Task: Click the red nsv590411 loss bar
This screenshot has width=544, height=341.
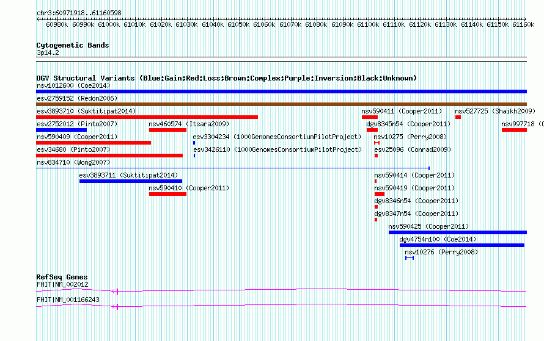Action: (369, 117)
